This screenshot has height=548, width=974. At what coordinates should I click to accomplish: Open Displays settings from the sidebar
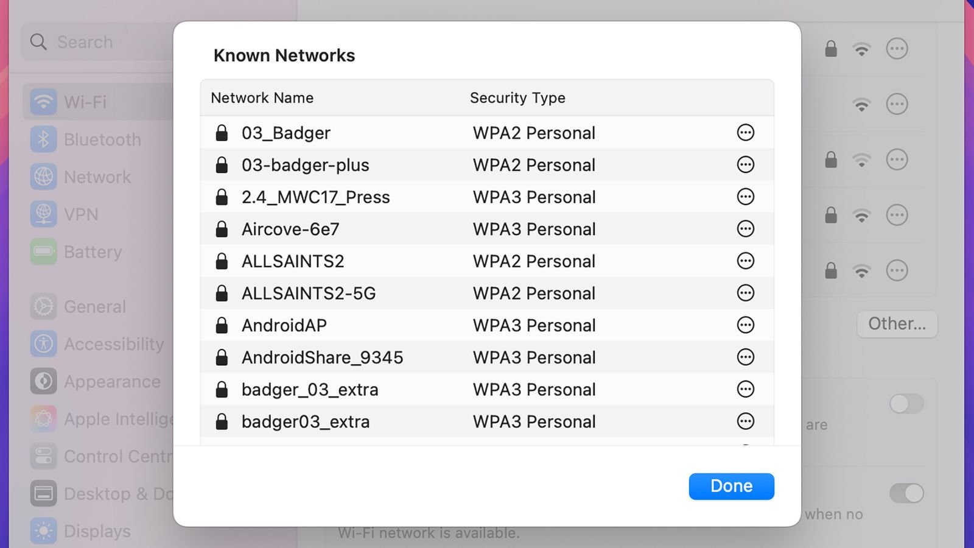coord(96,531)
